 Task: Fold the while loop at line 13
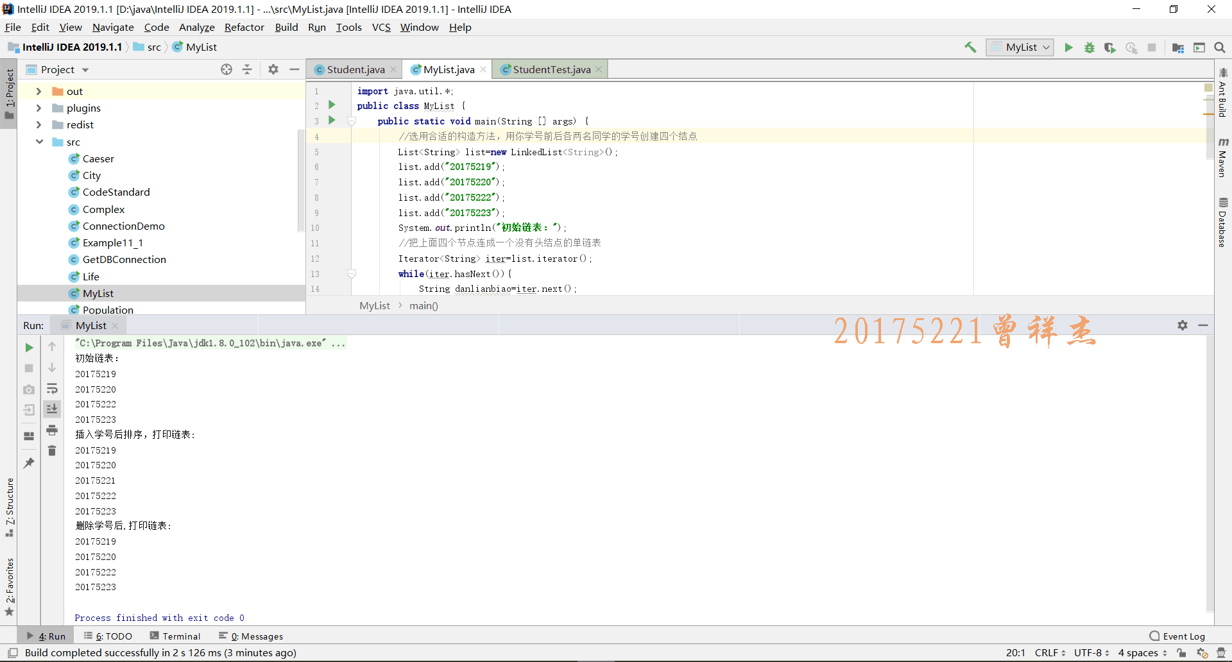(x=352, y=274)
